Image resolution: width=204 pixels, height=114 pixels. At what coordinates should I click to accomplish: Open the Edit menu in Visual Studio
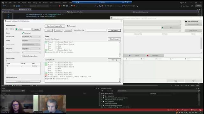click(x=11, y=3)
